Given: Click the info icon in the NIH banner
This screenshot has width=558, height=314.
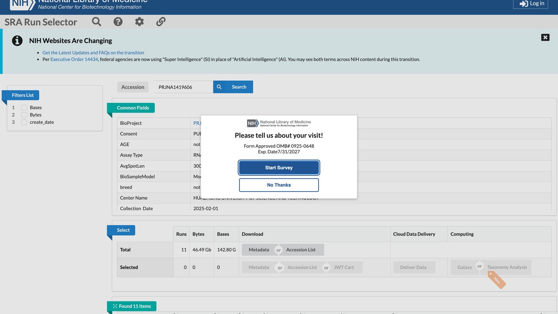Looking at the screenshot, I should 17,41.
